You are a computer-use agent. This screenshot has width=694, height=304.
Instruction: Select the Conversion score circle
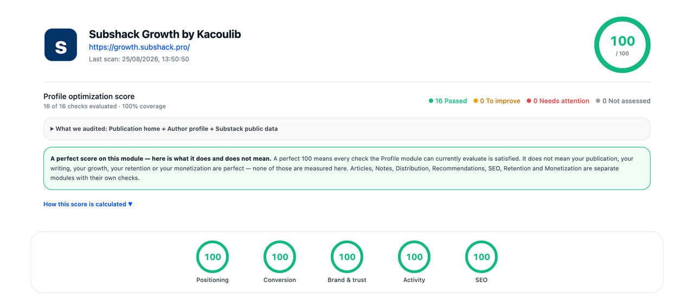(x=280, y=257)
